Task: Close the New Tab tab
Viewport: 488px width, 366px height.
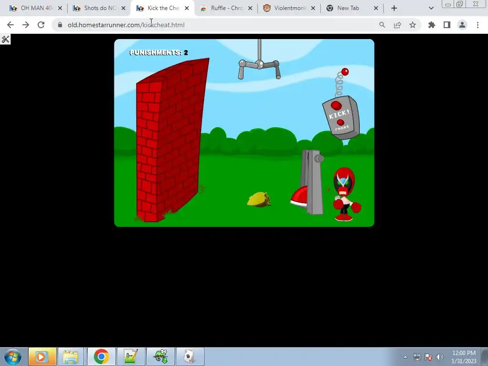Action: [x=376, y=8]
